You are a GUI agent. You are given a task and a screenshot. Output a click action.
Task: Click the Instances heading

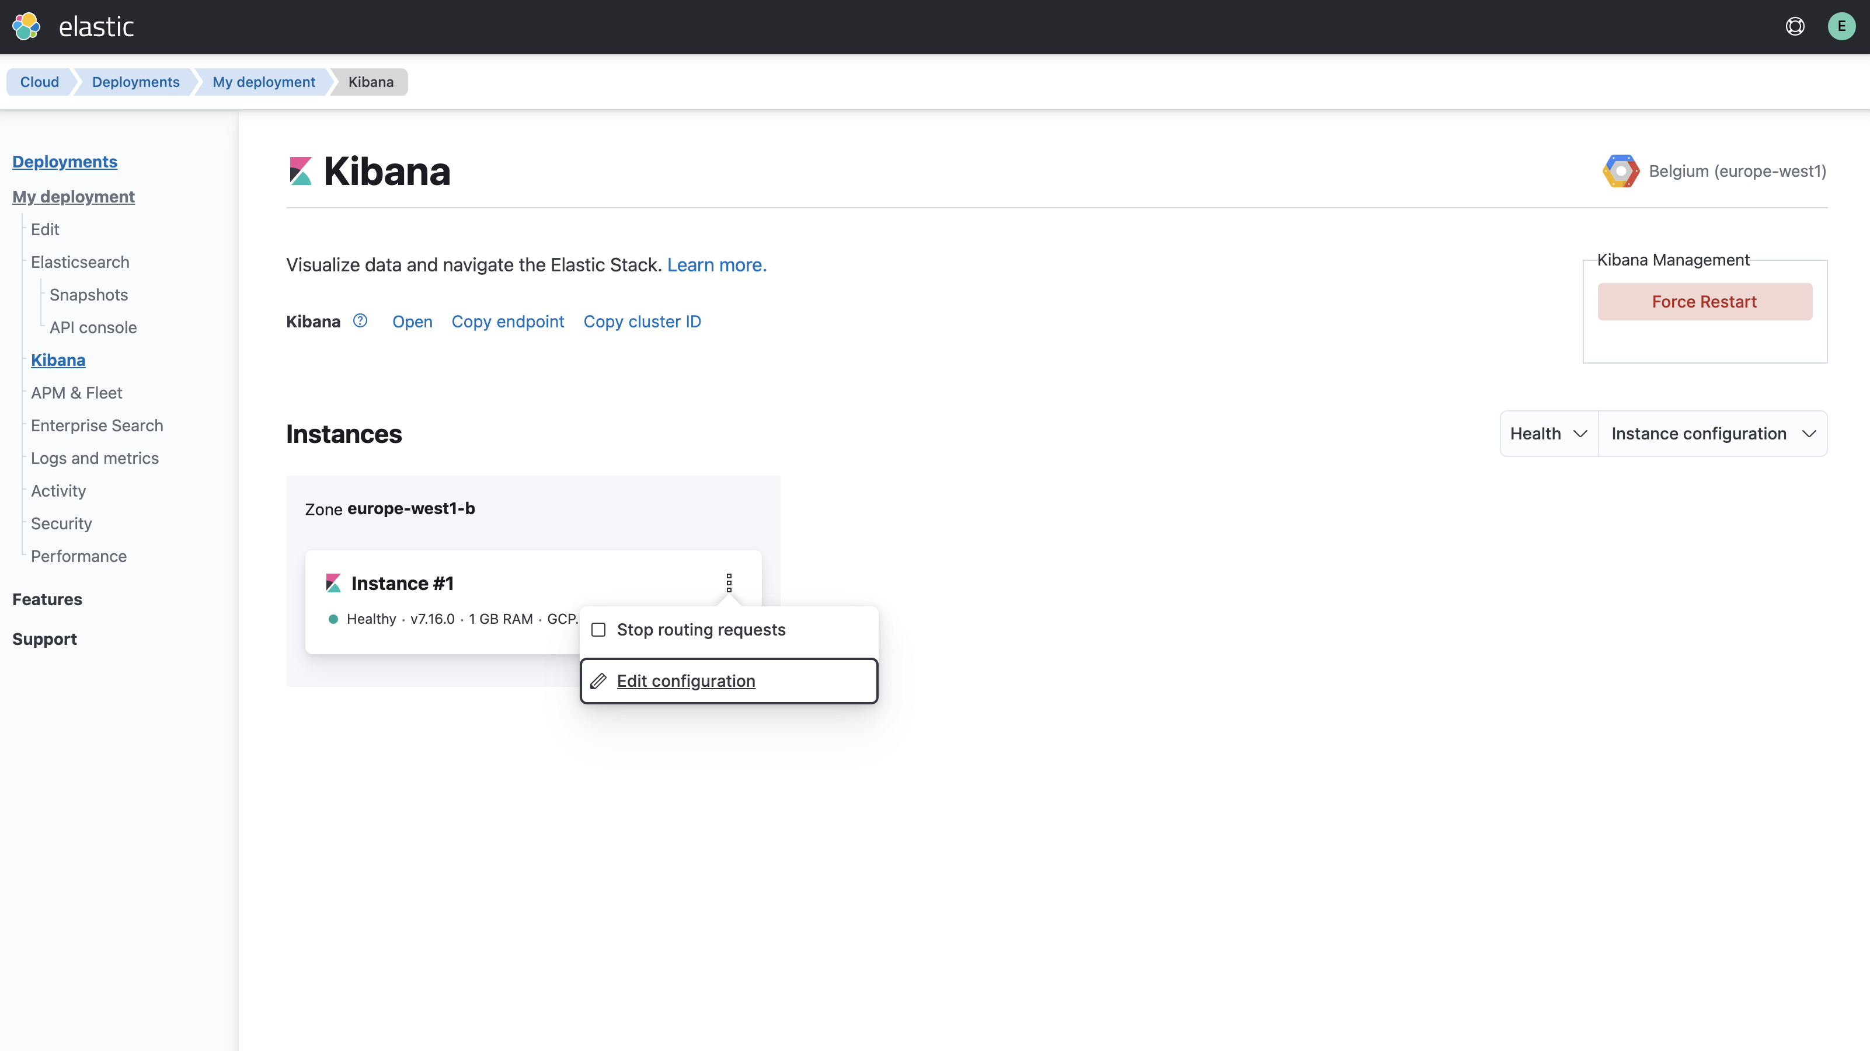point(343,434)
